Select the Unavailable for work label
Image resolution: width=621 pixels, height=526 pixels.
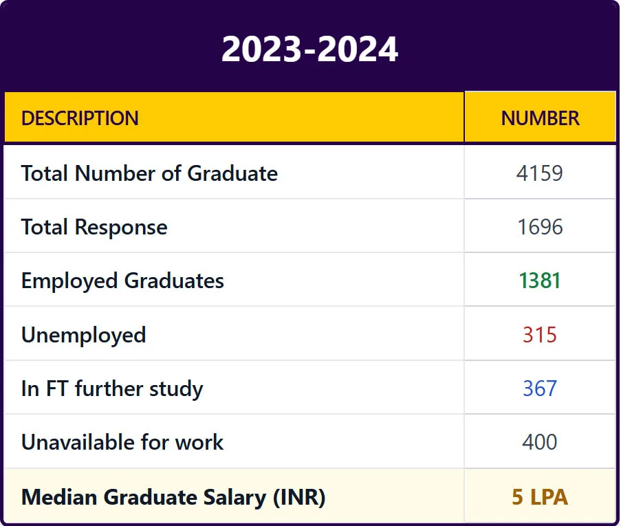122,442
